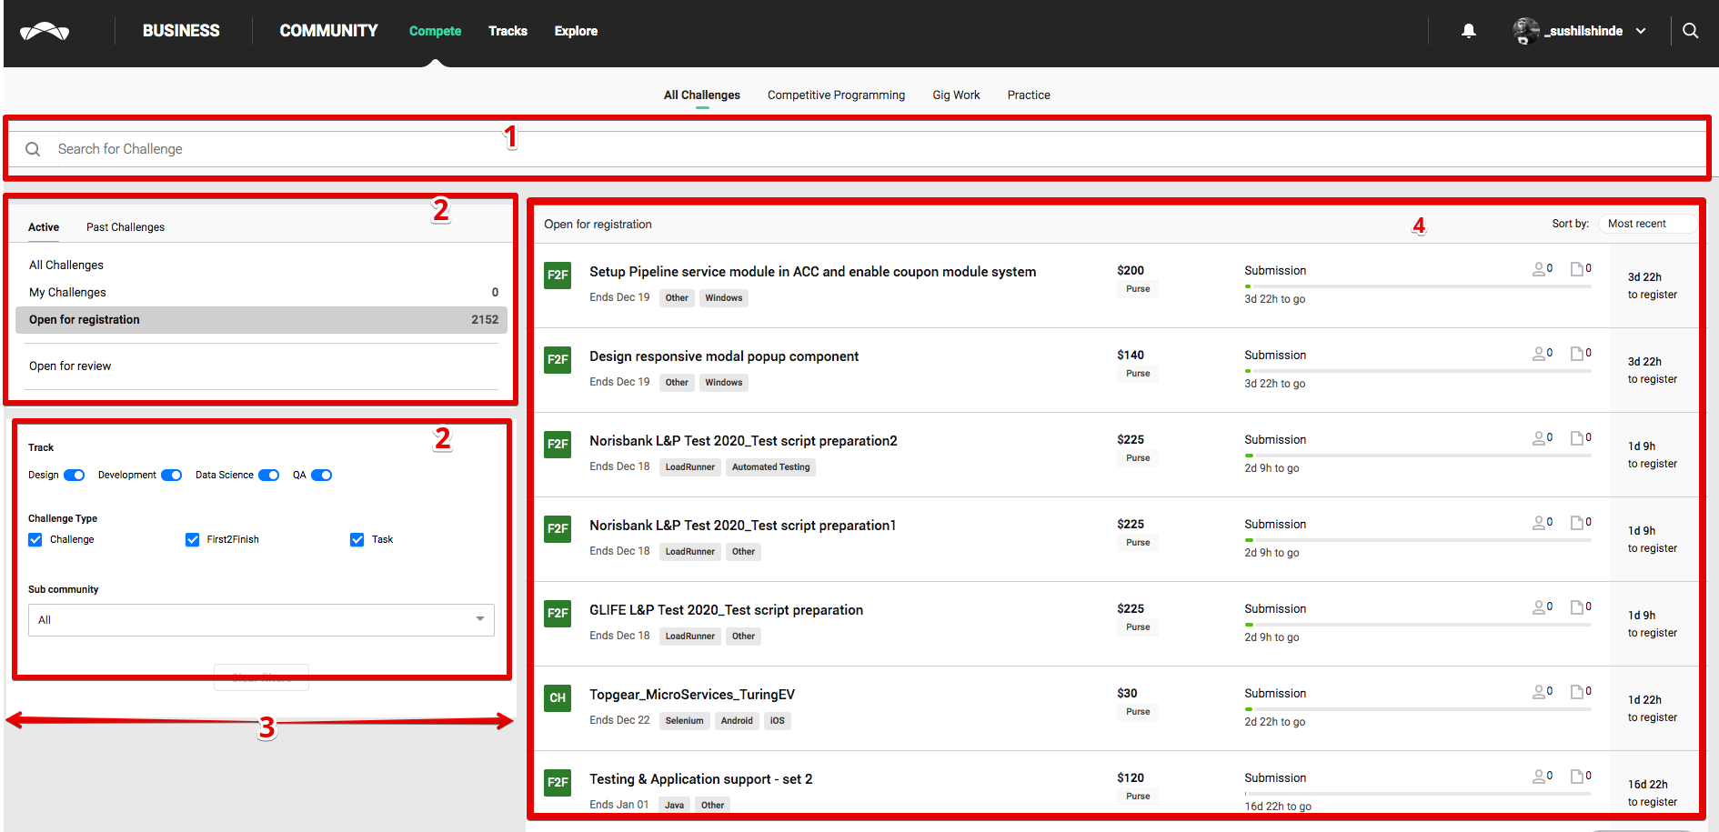Click CH badge of Topgear_MicroServices_TuringEV
The height and width of the screenshot is (832, 1719).
(x=558, y=697)
